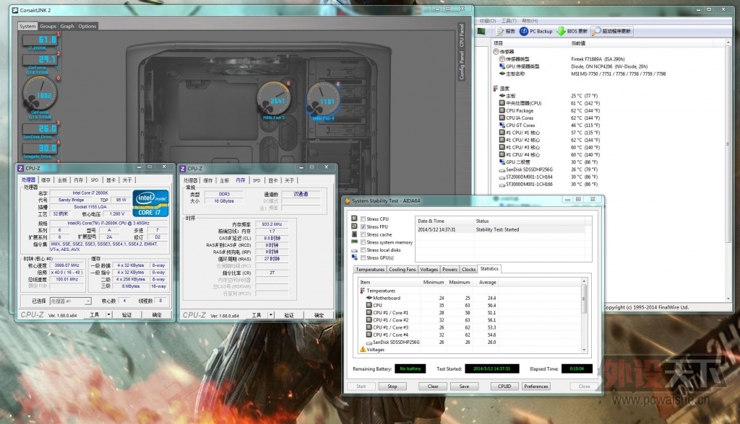
Task: Click the PC Backup toolbar icon
Action: (x=524, y=31)
